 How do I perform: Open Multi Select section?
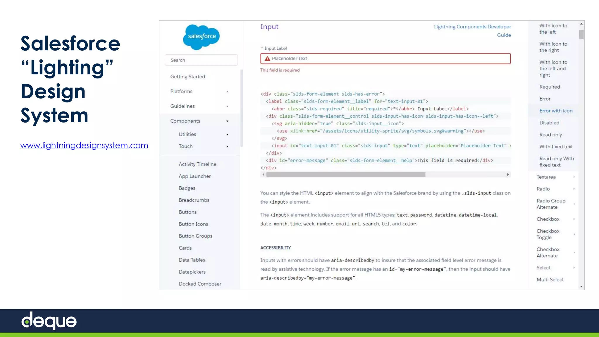(x=550, y=280)
